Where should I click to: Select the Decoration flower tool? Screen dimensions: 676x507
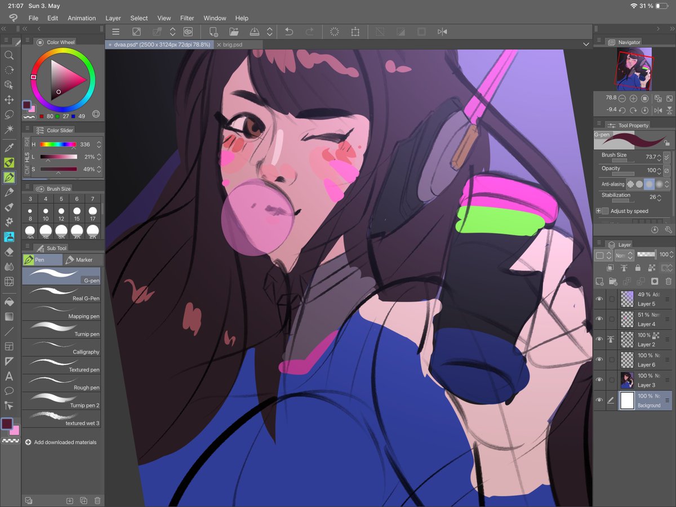pos(9,222)
